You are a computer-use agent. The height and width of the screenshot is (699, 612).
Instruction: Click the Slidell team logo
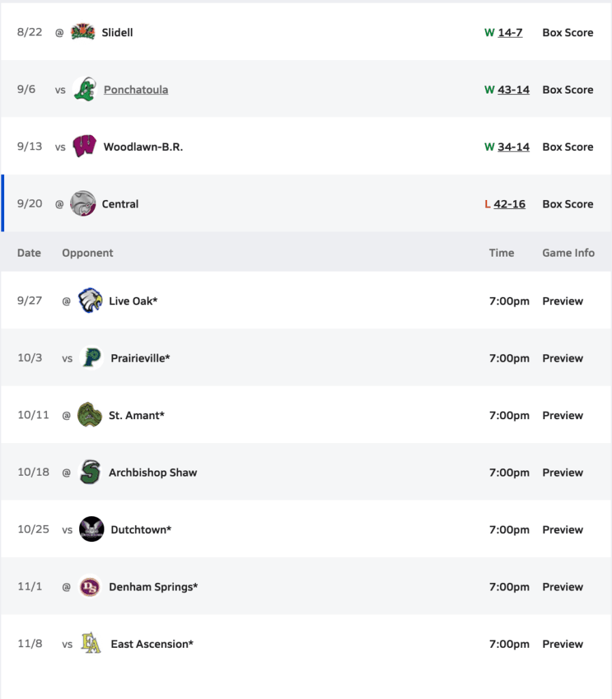[x=83, y=32]
